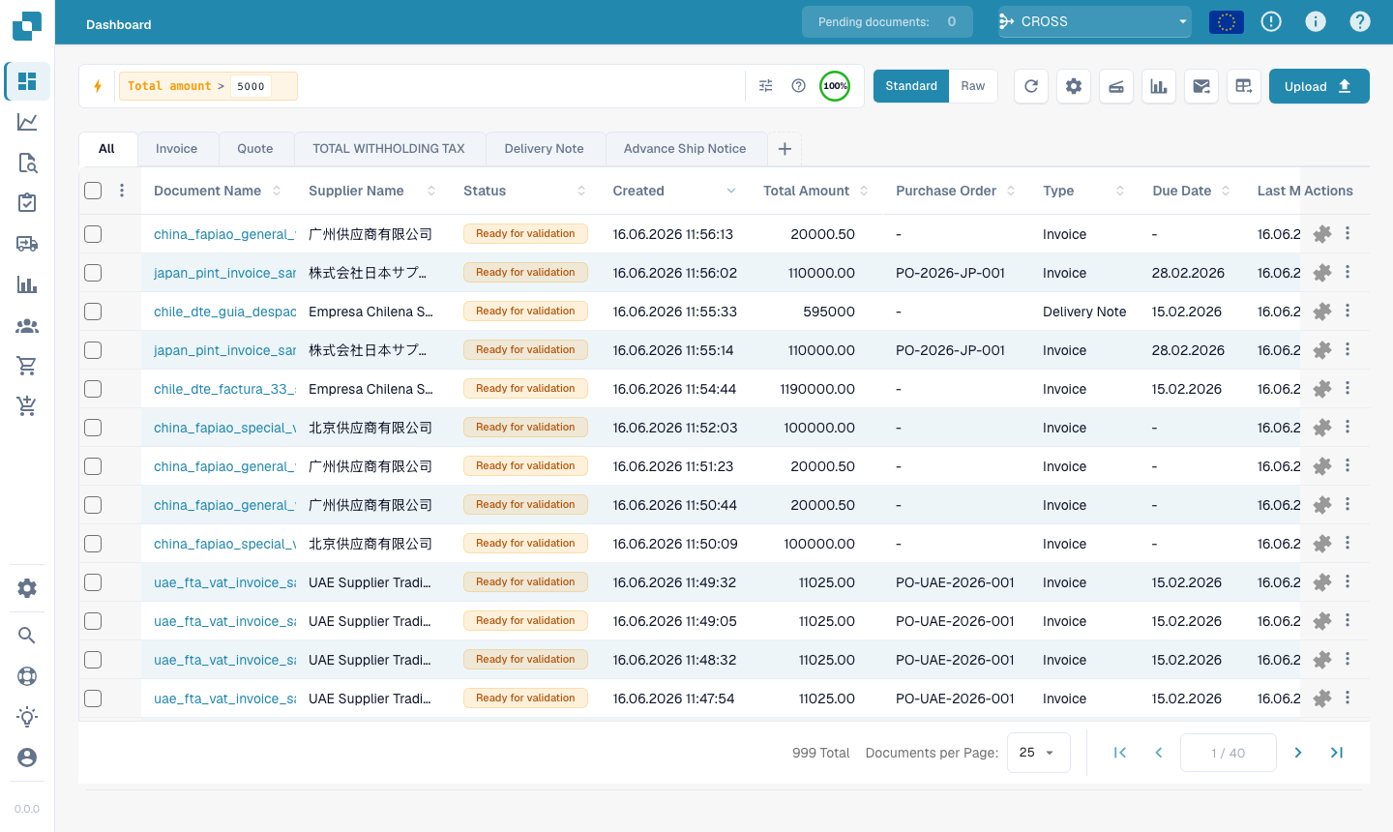
Task: Open the lifebuoy support sidebar icon
Action: pos(27,676)
